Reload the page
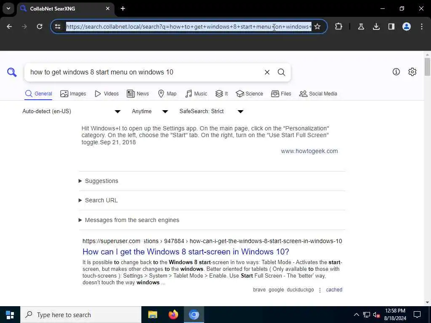Screen dimensions: 431x323 40,26
